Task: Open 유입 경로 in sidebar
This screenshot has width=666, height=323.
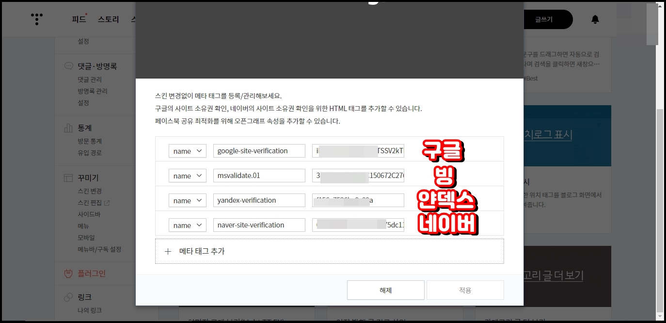Action: (90, 153)
